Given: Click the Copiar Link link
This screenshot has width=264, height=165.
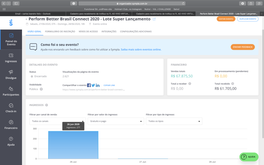Looking at the screenshot, I should tap(109, 85).
